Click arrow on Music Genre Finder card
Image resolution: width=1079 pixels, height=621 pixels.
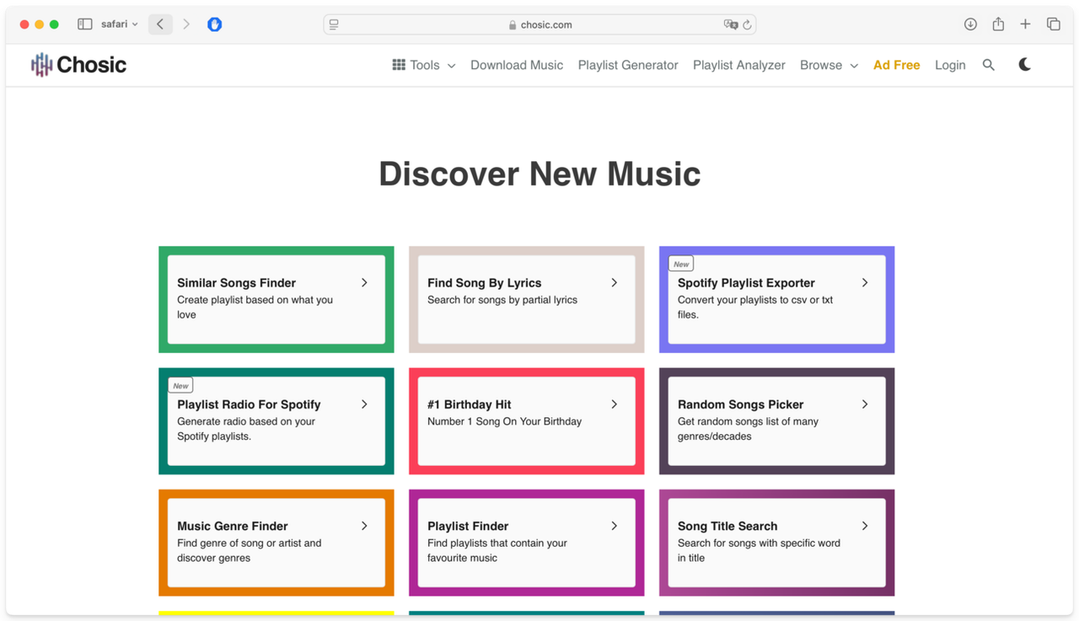click(x=364, y=526)
